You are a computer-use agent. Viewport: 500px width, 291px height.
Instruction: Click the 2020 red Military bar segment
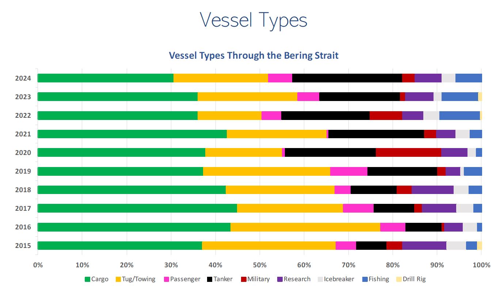coord(408,152)
